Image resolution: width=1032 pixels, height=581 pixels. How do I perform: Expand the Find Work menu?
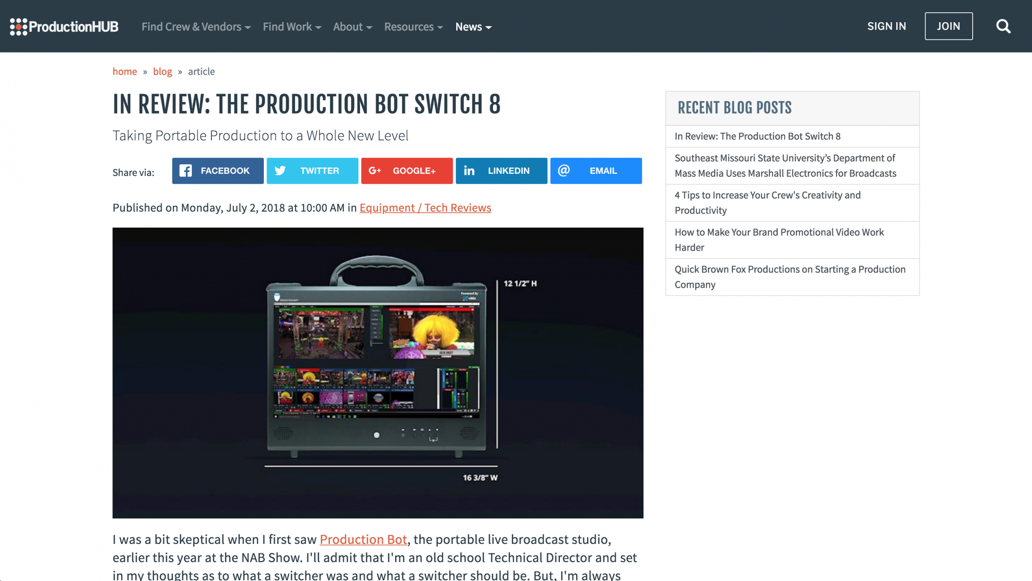pos(292,27)
